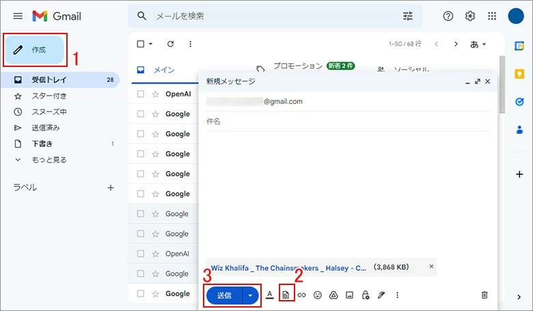
Task: Toggle the star on the first Google email
Action: click(x=155, y=114)
